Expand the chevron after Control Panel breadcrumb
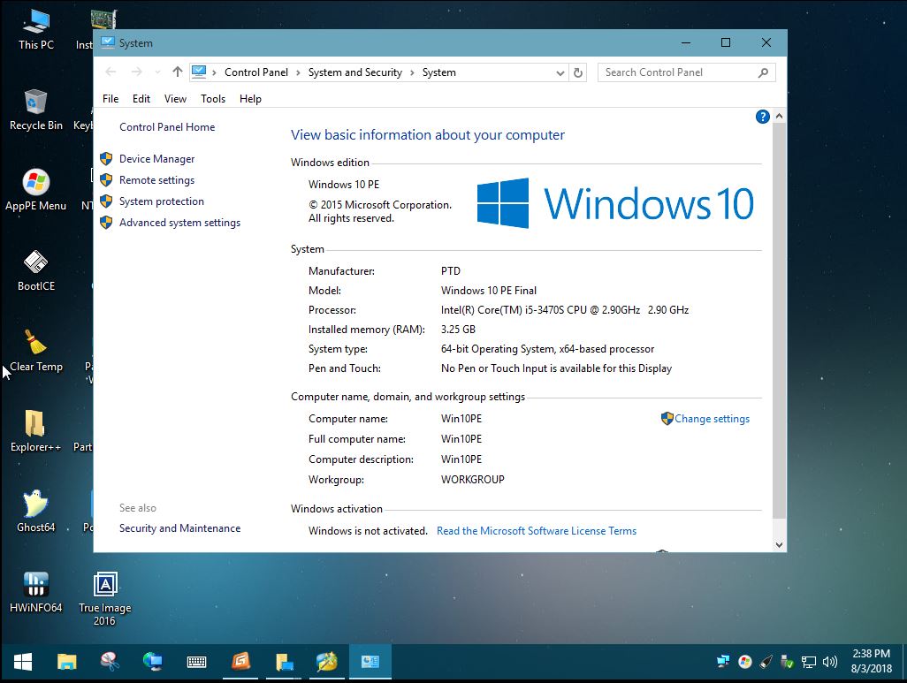The height and width of the screenshot is (683, 907). [x=298, y=72]
